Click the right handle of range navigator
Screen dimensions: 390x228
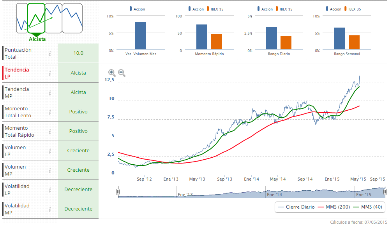coord(385,192)
